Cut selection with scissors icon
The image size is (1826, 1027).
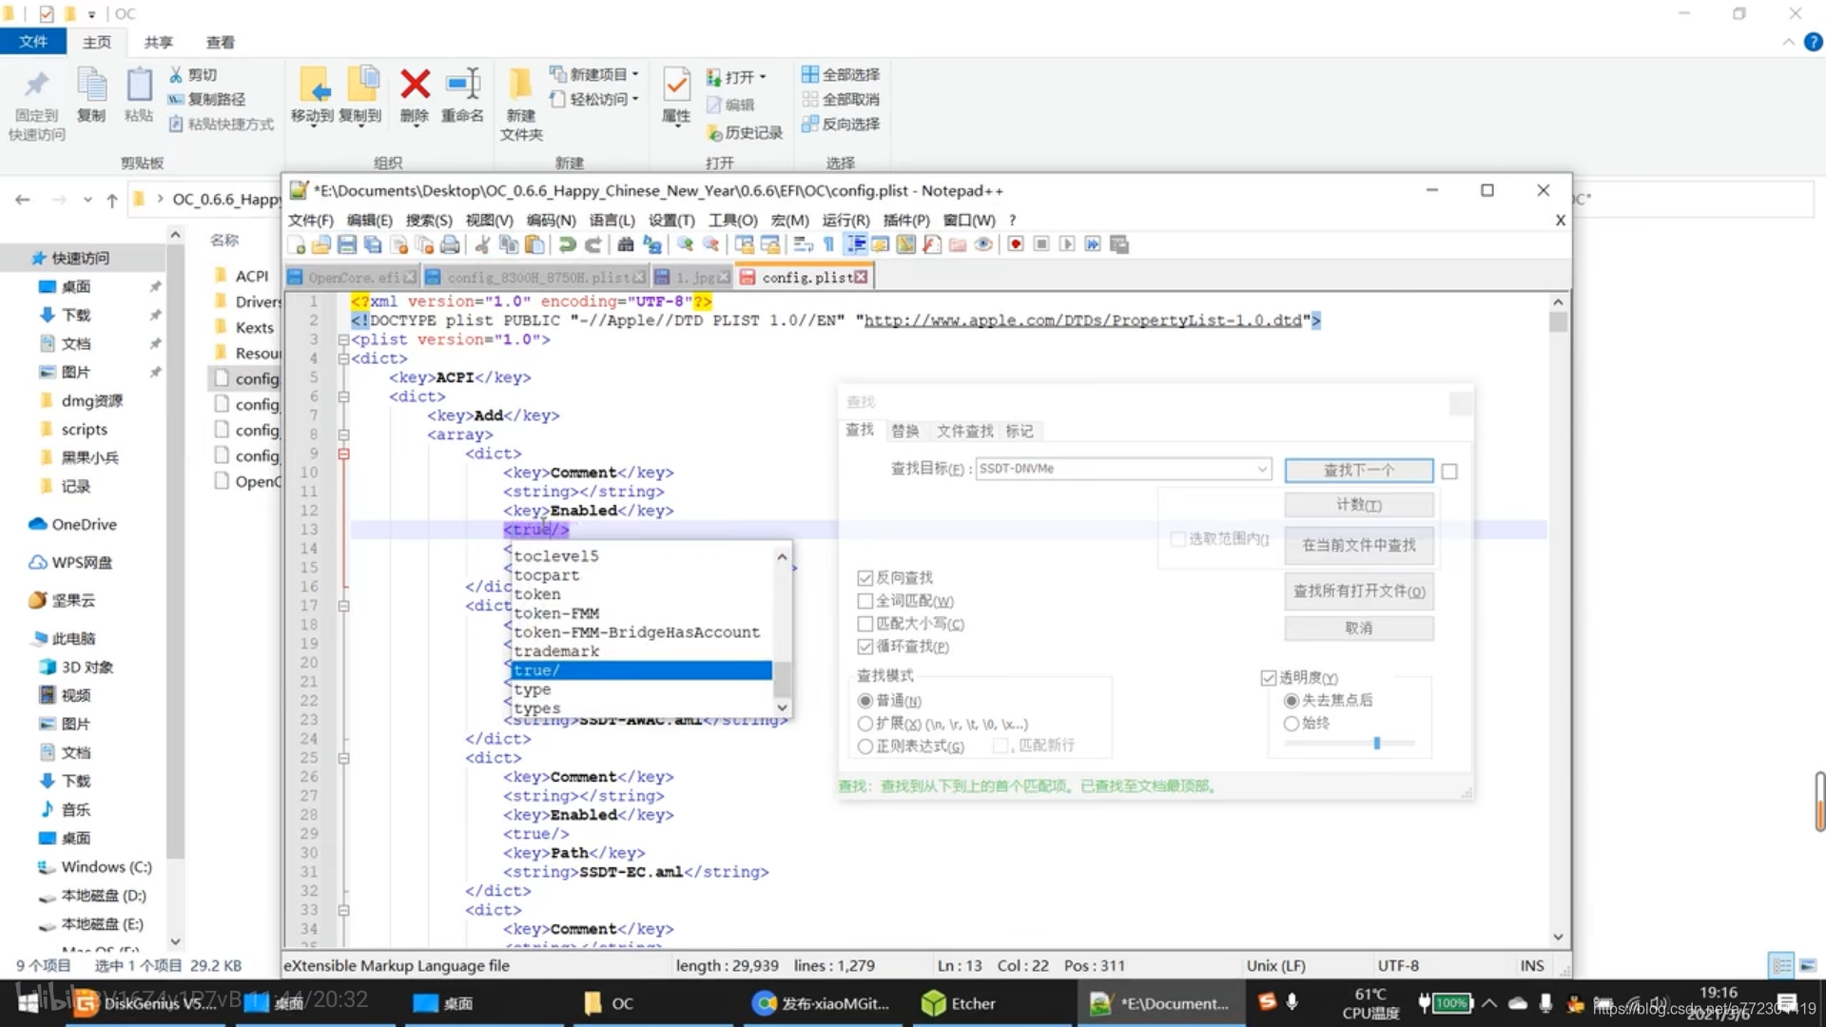[x=482, y=244]
